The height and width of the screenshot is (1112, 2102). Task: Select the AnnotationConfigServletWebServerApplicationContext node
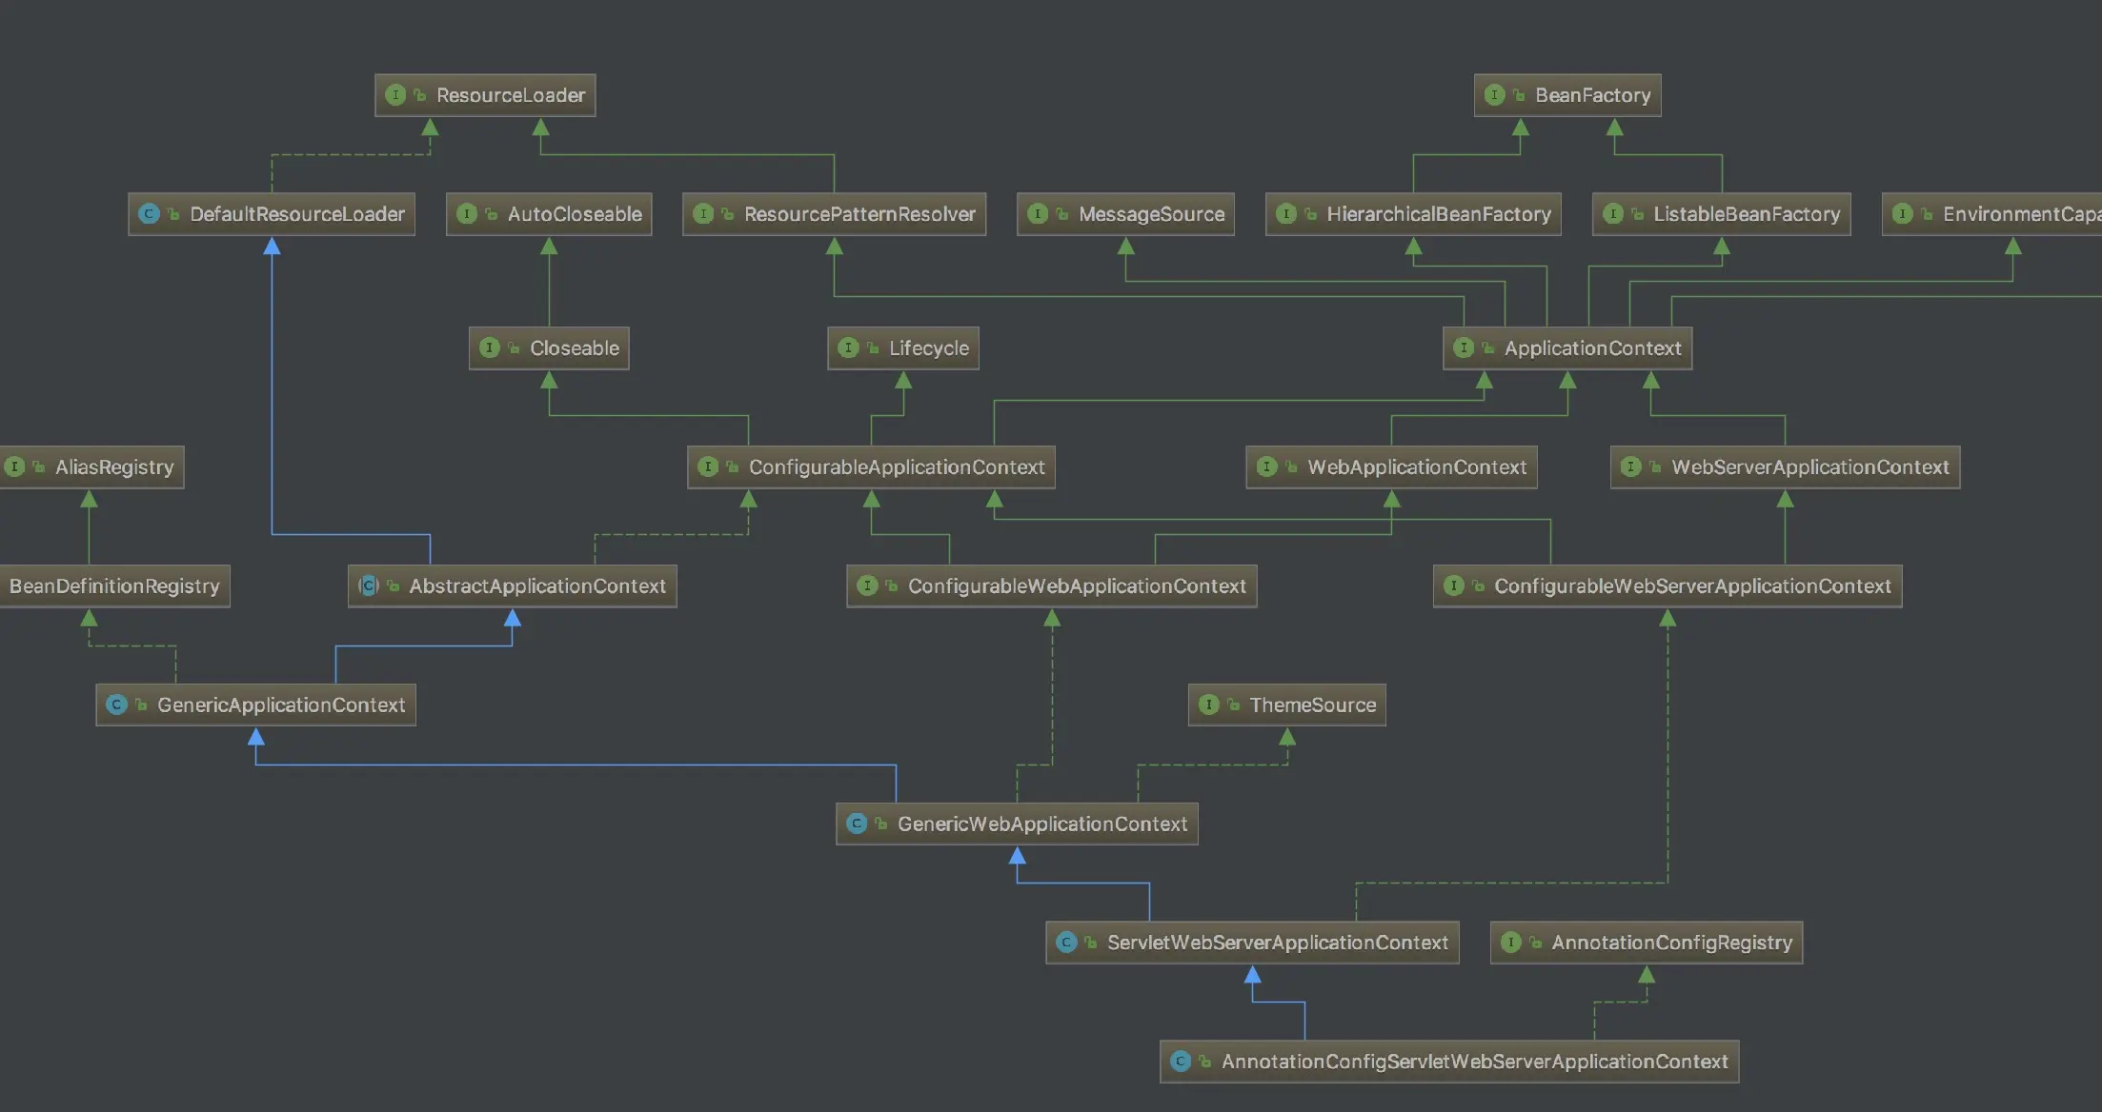pos(1474,1062)
